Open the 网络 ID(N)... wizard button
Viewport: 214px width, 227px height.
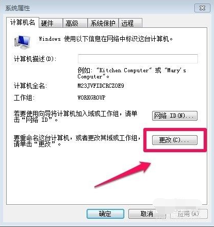point(175,116)
